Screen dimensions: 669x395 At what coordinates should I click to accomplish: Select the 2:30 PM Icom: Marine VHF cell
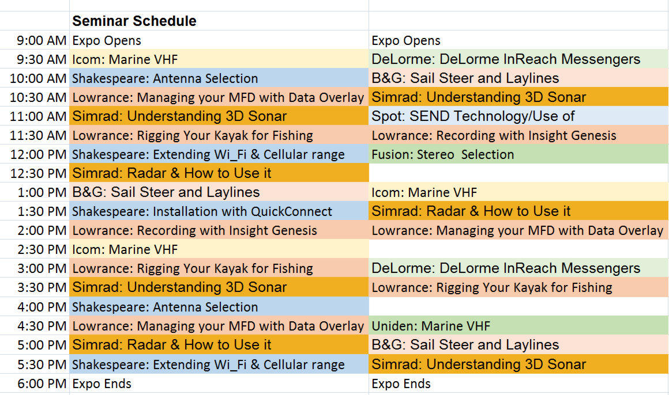click(219, 249)
